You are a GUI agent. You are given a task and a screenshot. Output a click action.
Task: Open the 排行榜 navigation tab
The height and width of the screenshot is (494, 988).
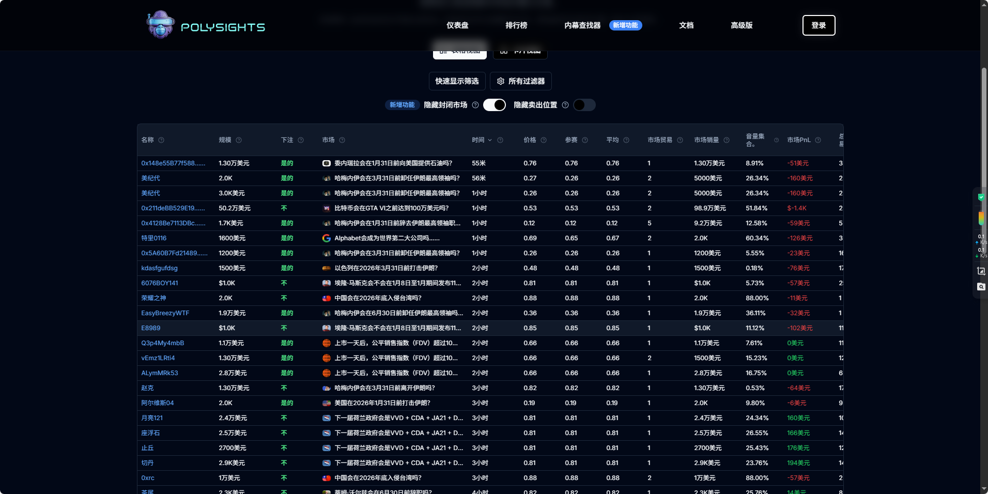tap(516, 25)
